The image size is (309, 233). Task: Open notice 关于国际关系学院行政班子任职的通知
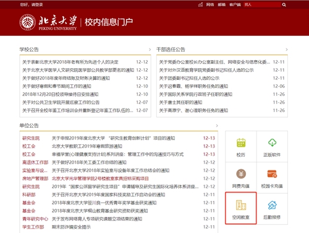coord(196,94)
